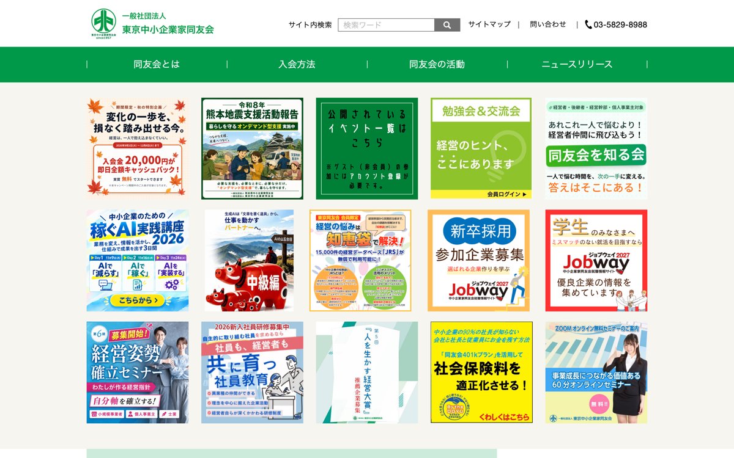
Task: Click サイト内検索 label text
Action: tap(310, 25)
